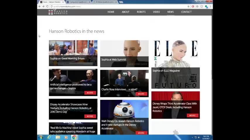Switch to the second browser tab
The height and width of the screenshot is (140, 250).
[78, 2]
